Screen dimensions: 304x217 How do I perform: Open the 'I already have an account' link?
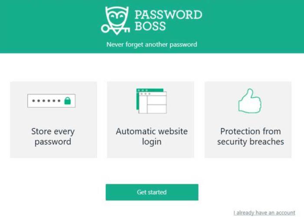(x=264, y=213)
